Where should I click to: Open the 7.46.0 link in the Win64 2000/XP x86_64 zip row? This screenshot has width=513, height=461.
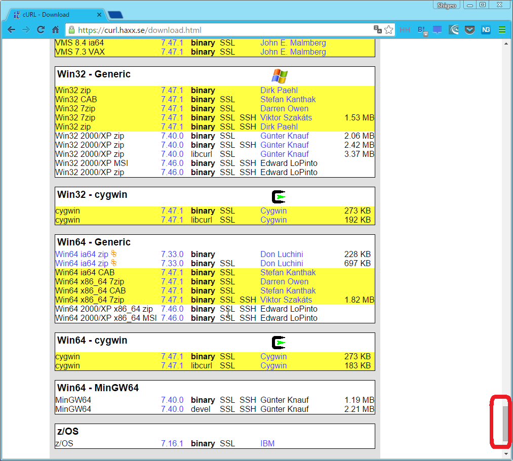click(x=172, y=309)
